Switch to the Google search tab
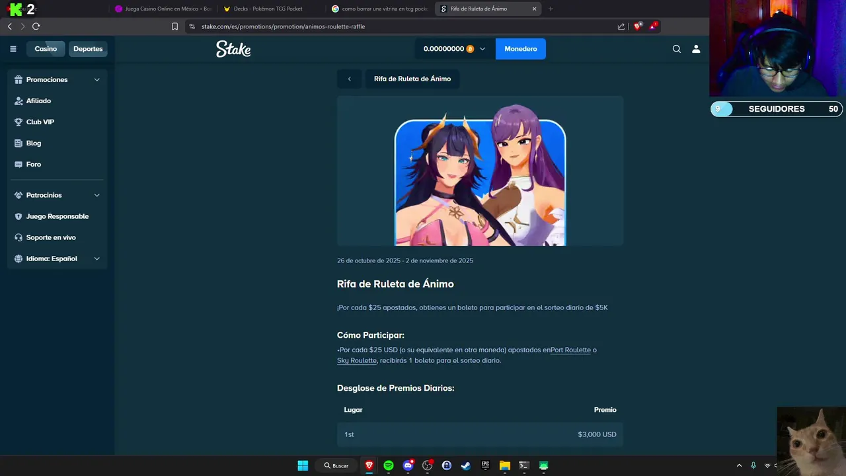 pos(379,9)
